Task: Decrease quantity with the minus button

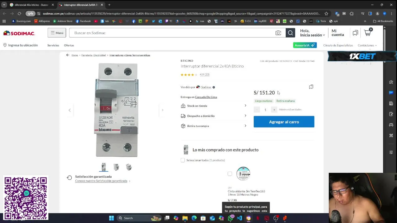Action: point(257,110)
